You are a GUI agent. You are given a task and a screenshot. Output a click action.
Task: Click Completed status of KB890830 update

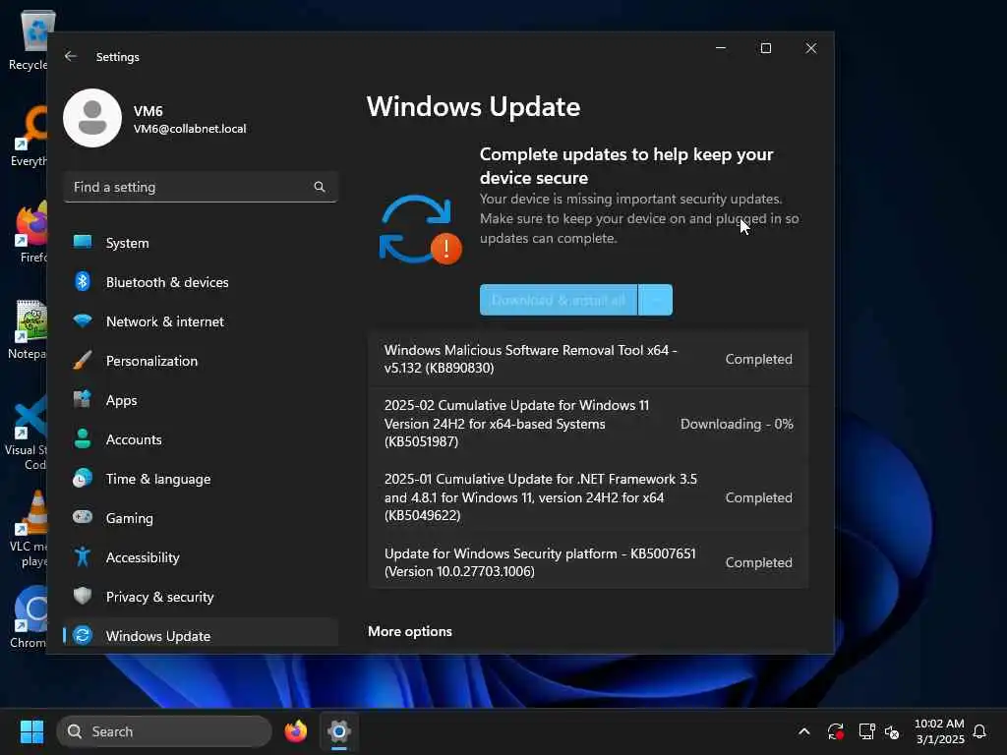tap(758, 359)
